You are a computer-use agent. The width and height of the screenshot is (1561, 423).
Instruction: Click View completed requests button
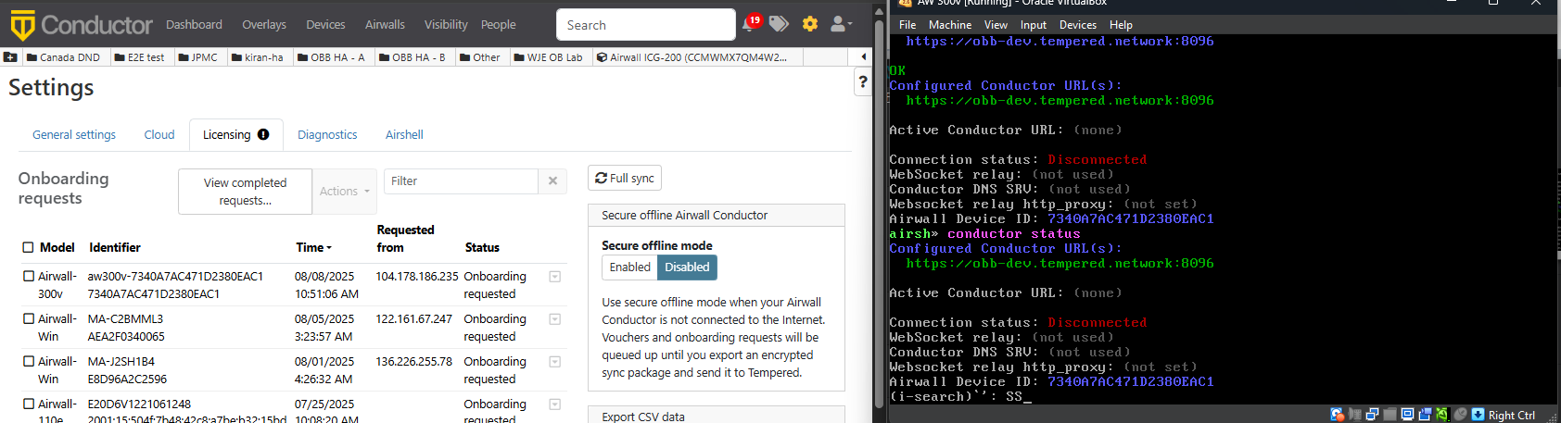point(245,192)
